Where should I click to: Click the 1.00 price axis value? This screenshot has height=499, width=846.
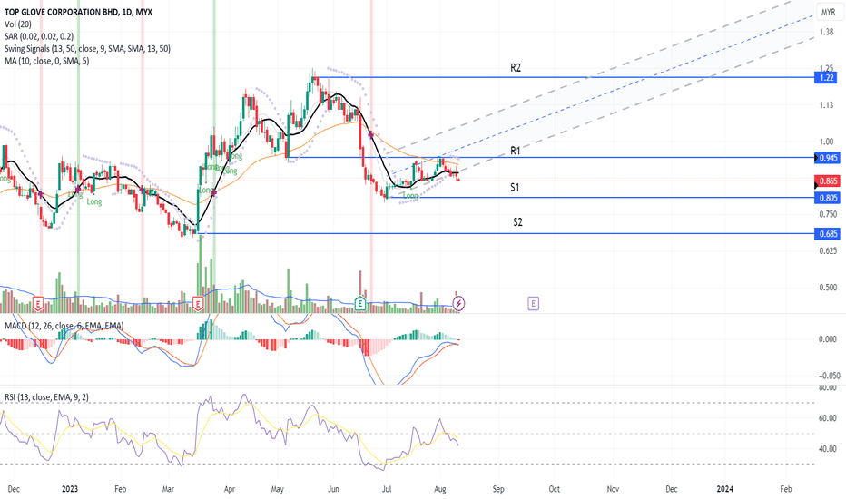[826, 142]
